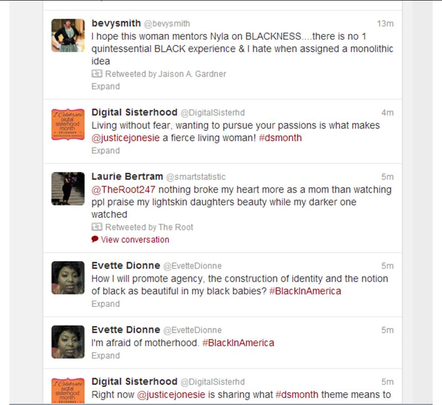Open bevysmith's profile avatar
Viewport: 442px width, 405px height.
[68, 35]
